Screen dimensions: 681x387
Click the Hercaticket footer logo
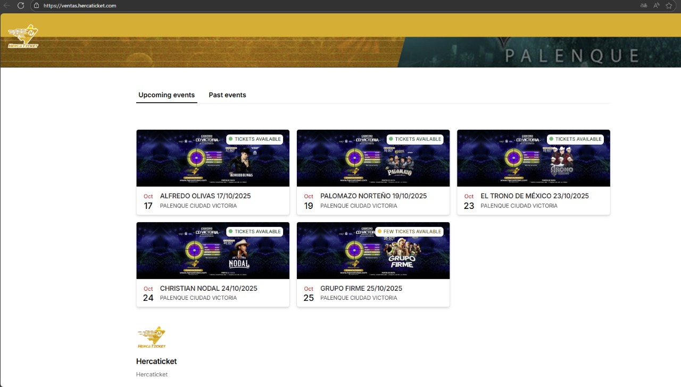(152, 338)
